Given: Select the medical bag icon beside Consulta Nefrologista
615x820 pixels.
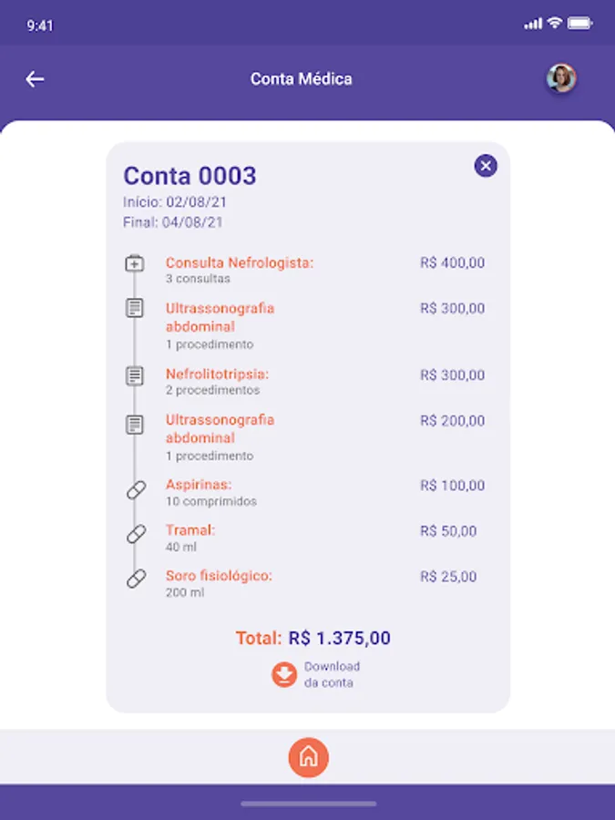Looking at the screenshot, I should click(x=135, y=263).
